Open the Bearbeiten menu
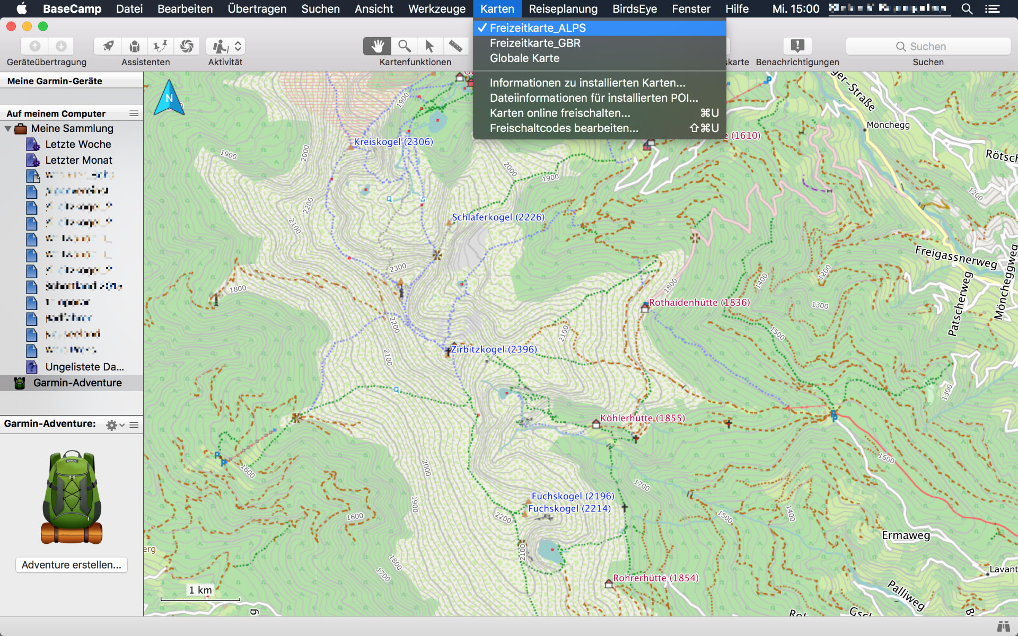Viewport: 1018px width, 636px height. [x=185, y=8]
